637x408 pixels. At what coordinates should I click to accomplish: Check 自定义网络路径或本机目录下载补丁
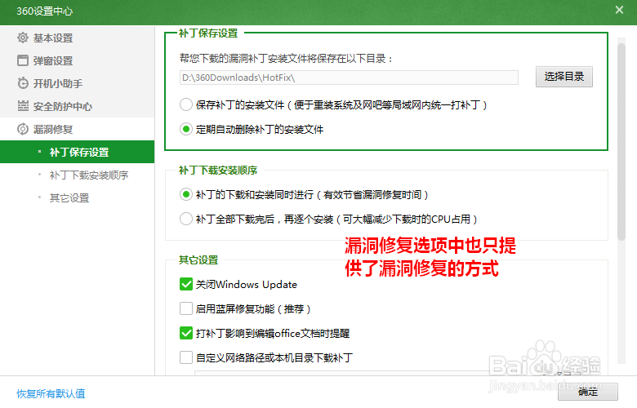point(186,357)
